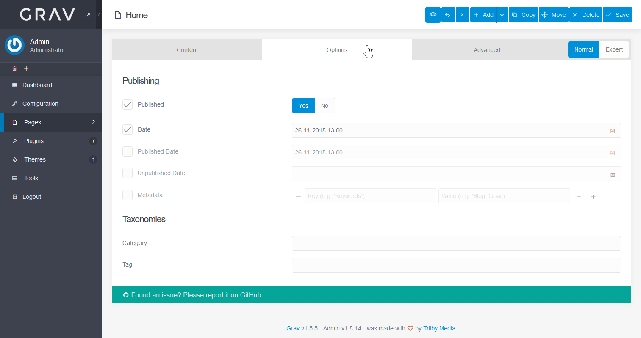This screenshot has height=338, width=641.
Task: Collapse the sidebar with the chevron
Action: (99, 15)
